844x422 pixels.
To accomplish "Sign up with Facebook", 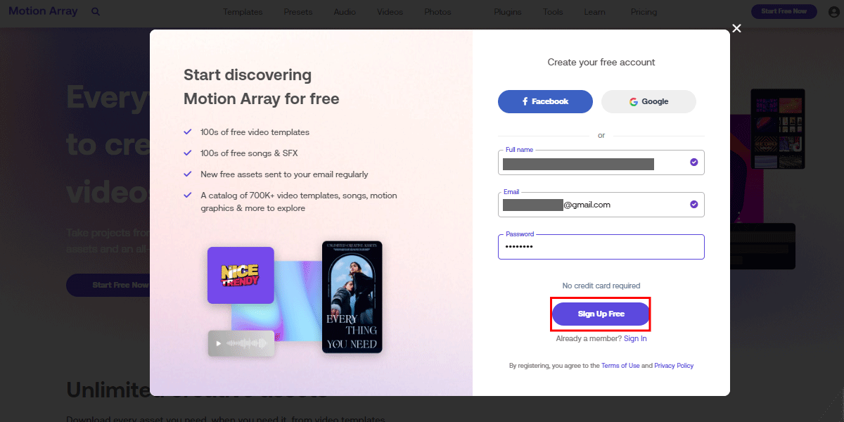I will [x=545, y=101].
